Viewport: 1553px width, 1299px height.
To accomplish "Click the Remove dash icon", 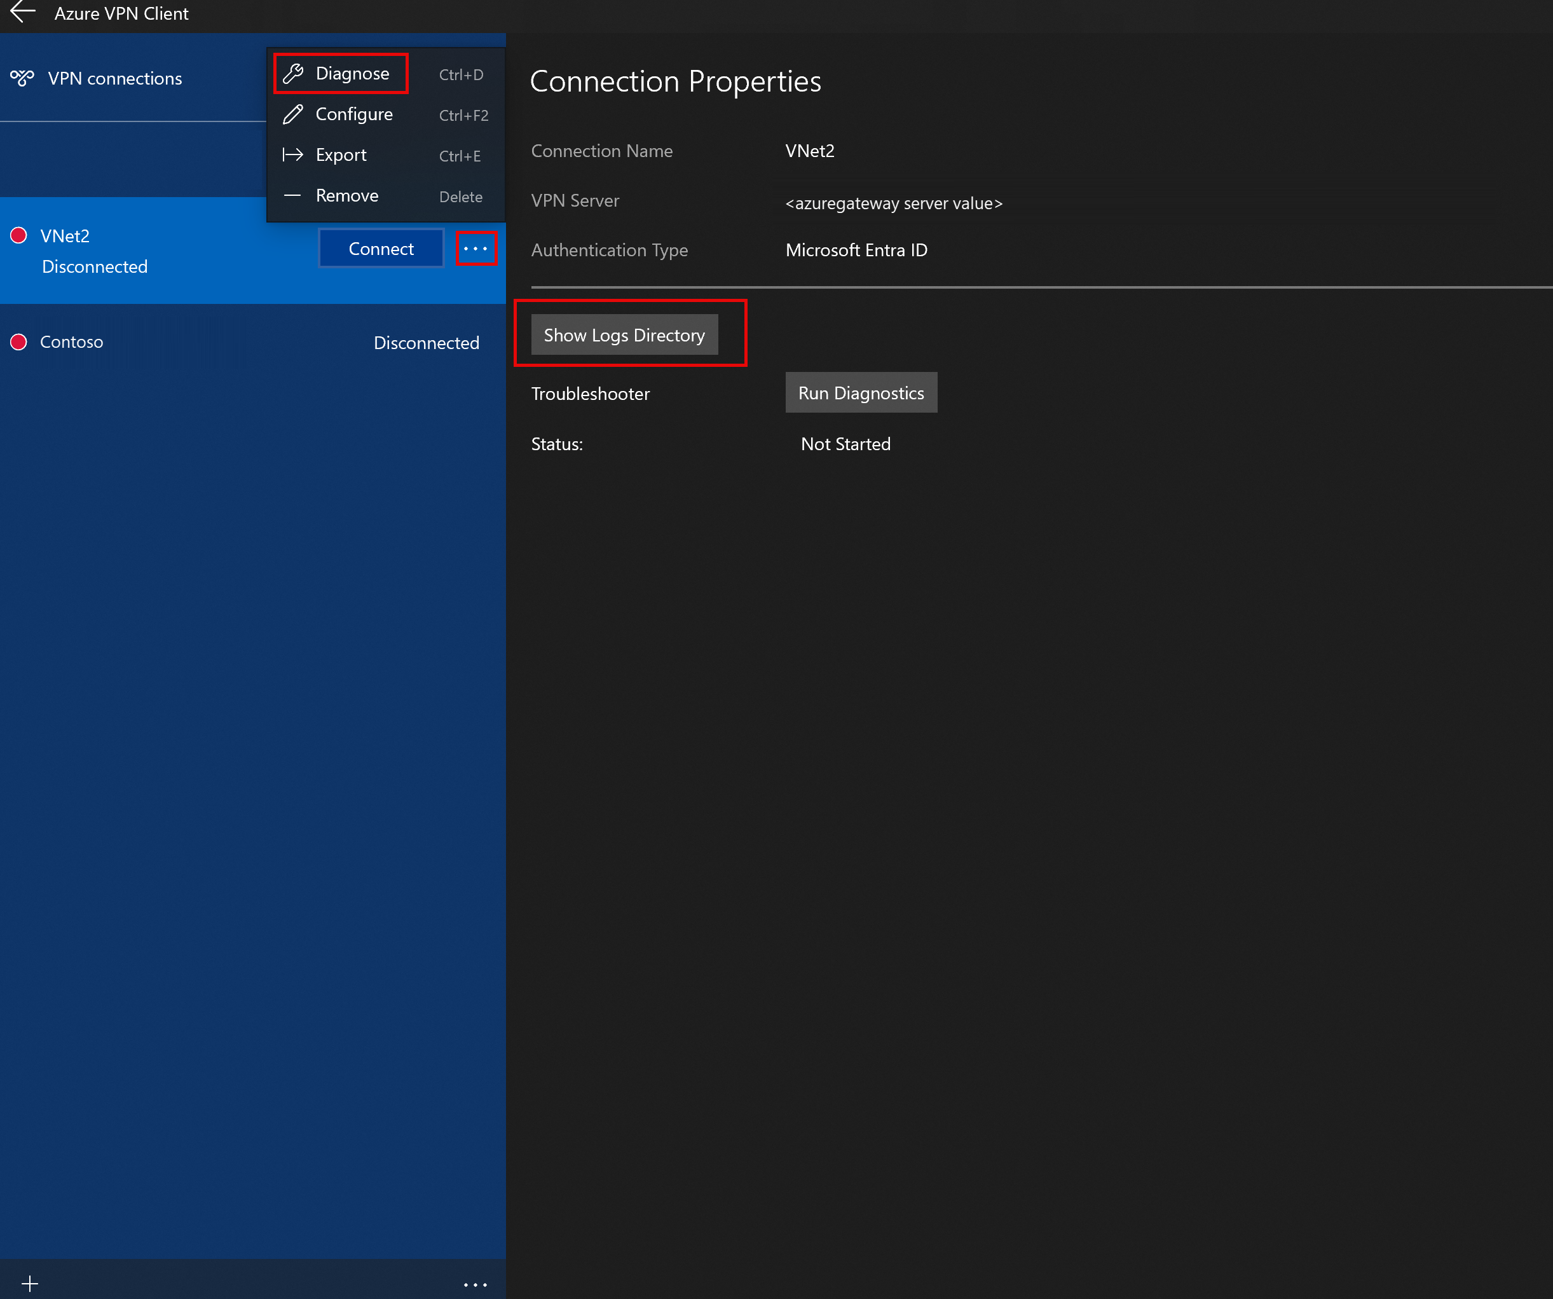I will pyautogui.click(x=293, y=195).
